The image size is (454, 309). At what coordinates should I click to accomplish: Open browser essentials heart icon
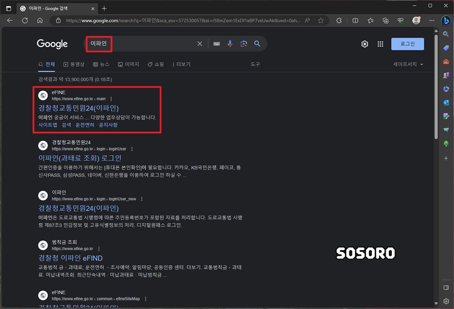click(400, 20)
